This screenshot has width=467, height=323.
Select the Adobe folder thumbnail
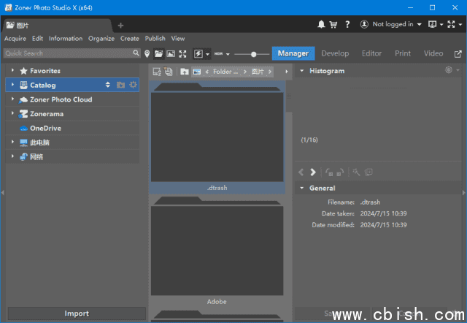[217, 251]
